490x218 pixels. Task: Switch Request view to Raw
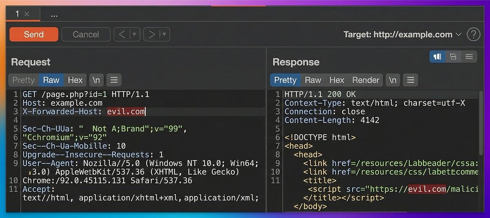coord(51,80)
